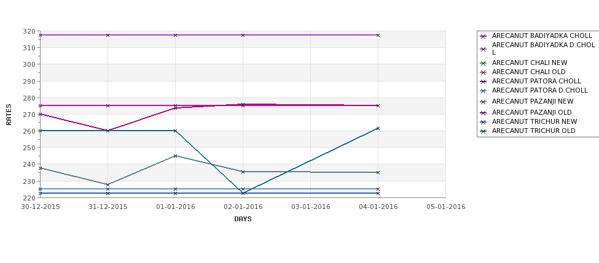Select the ARECANUT BADIYADKA D.CHOLL legend label
599x263 pixels.
(544, 49)
